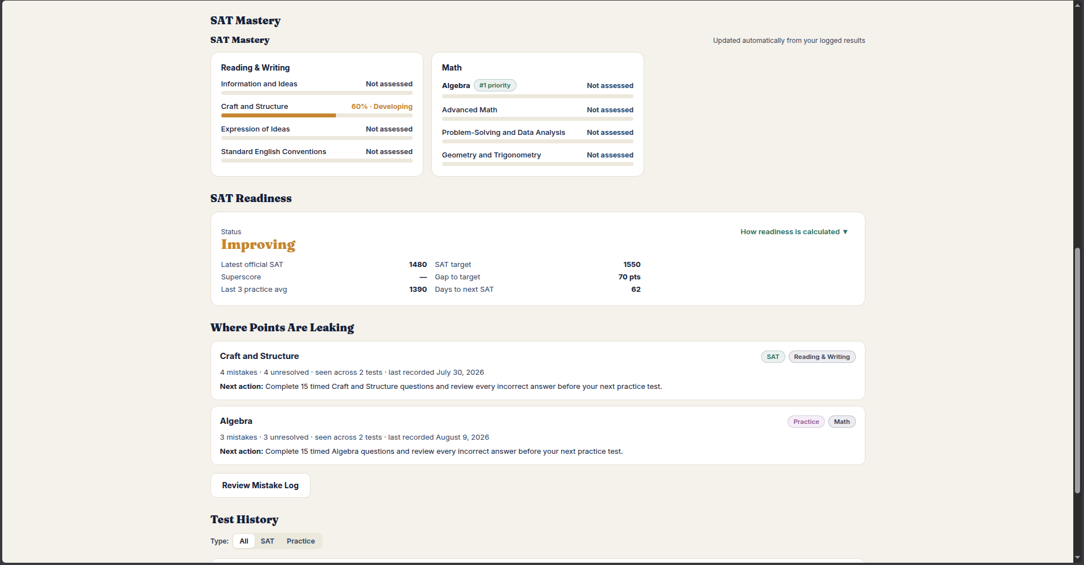Click the Practice tag on Algebra card
The image size is (1084, 565).
coord(806,422)
